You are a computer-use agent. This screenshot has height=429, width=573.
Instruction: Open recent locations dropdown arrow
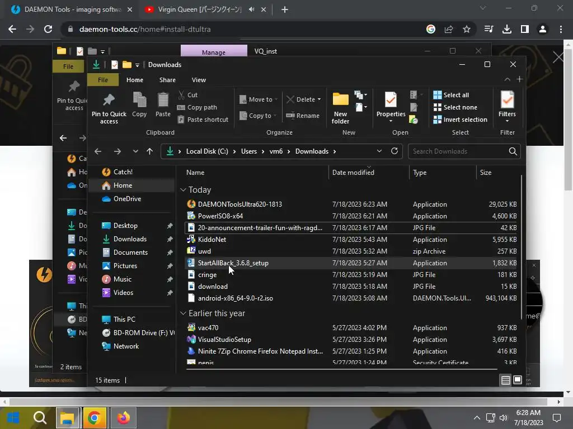[x=135, y=151]
